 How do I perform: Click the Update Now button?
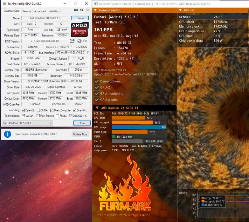click(80, 134)
